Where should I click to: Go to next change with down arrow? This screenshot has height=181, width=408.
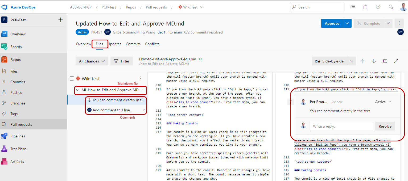coord(374,61)
